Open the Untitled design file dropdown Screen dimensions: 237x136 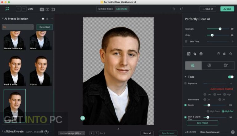pos(71,133)
